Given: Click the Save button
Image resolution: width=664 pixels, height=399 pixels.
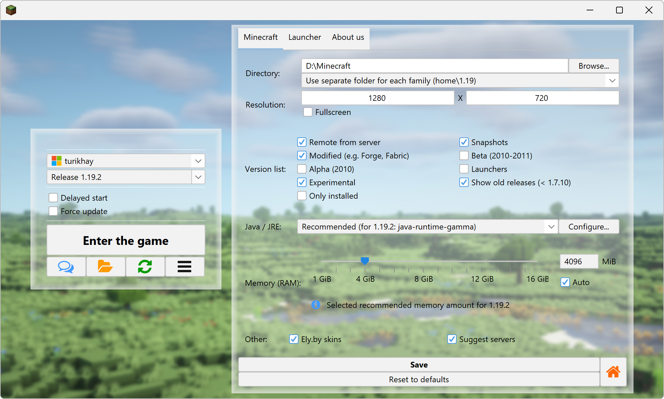Looking at the screenshot, I should 419,364.
